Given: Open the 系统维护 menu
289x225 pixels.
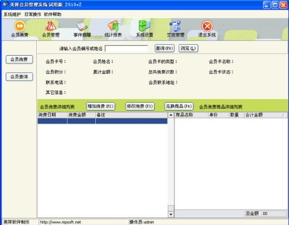Looking at the screenshot, I should click(12, 15).
